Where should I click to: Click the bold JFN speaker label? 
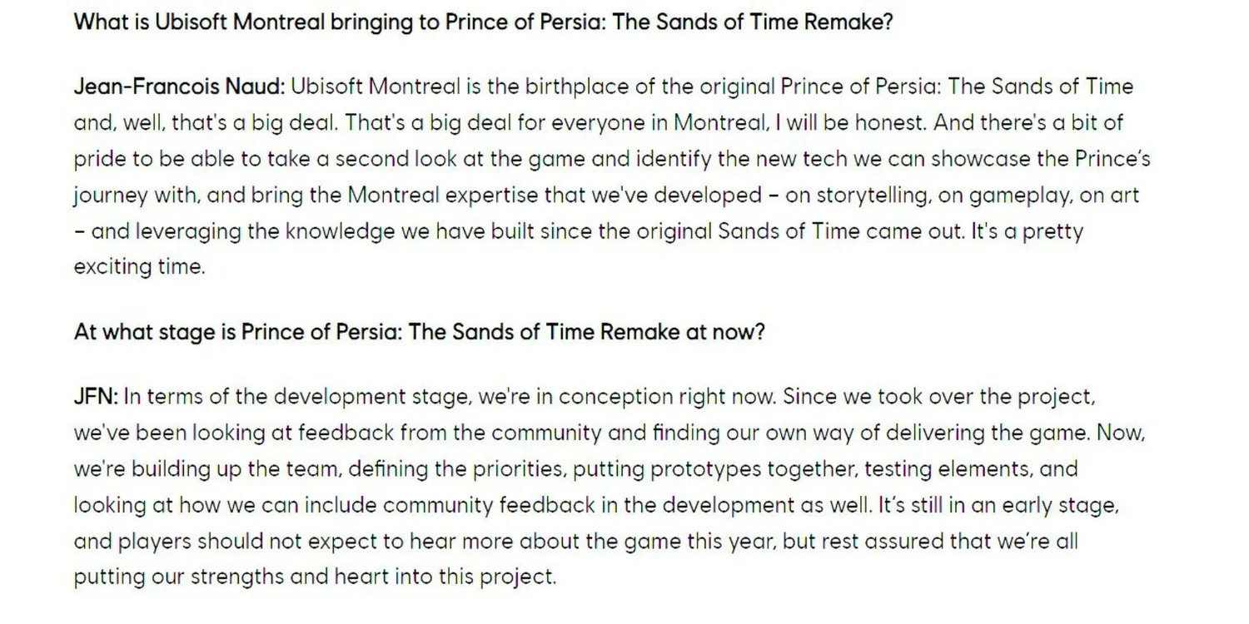[x=97, y=397]
